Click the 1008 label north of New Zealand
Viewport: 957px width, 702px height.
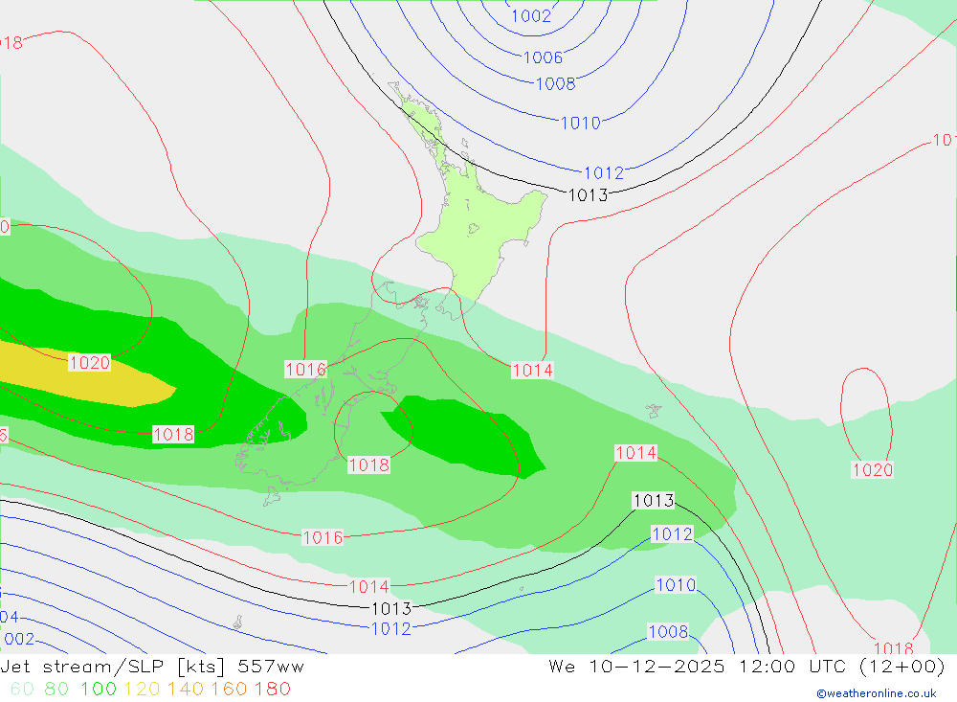(x=555, y=83)
